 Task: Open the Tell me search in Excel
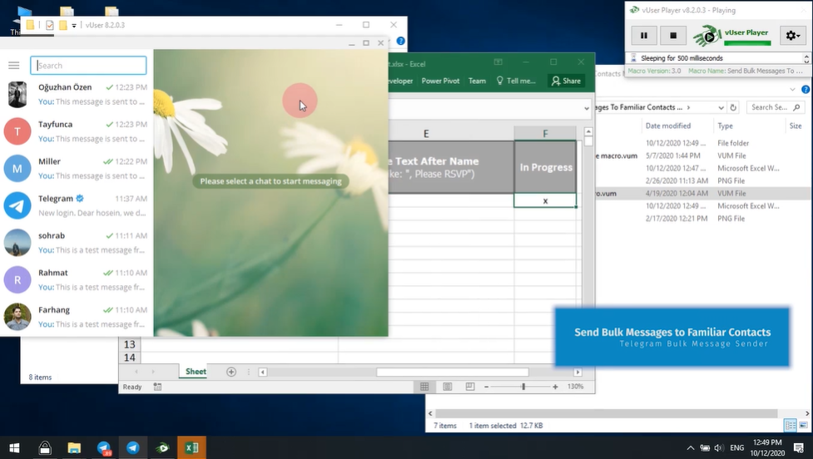516,81
